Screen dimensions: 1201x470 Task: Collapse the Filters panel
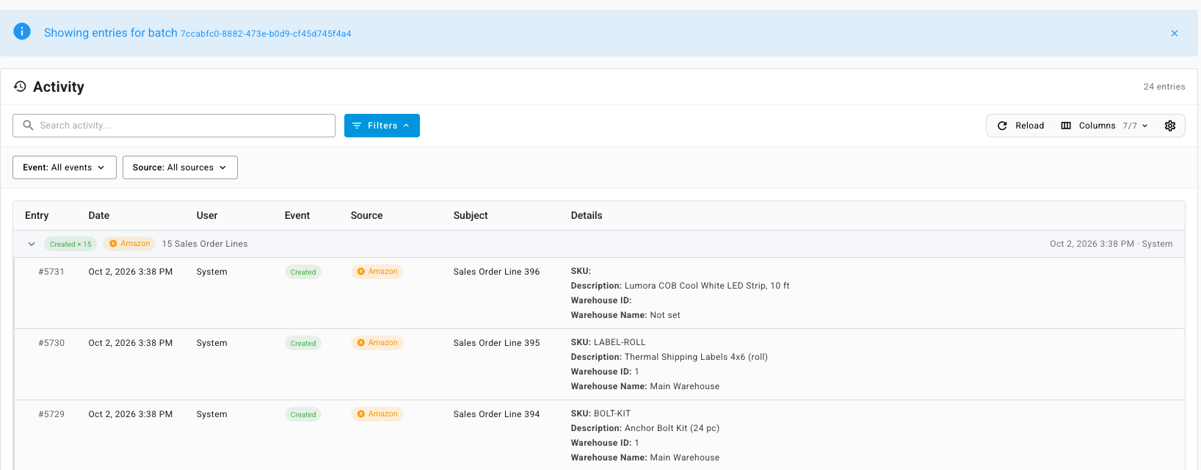click(x=382, y=126)
